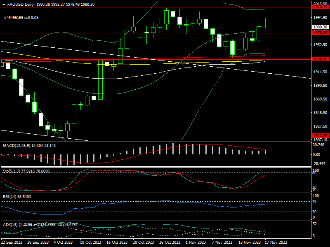Click the current price 1980.30 tag

point(320,27)
